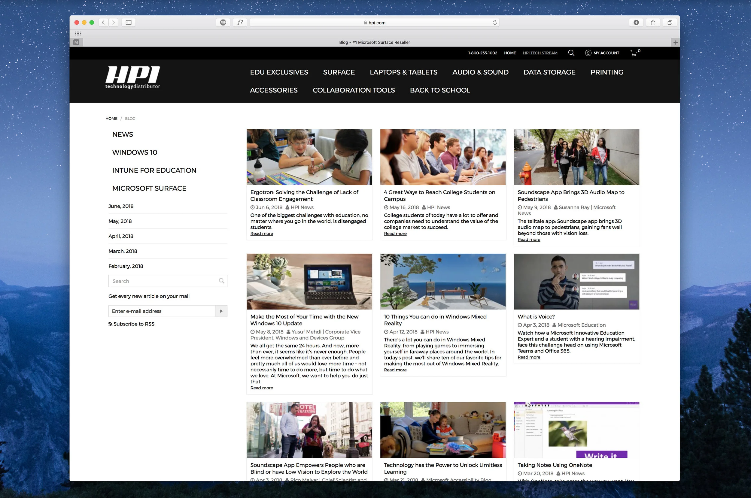Open the May, 2018 archive
Image resolution: width=751 pixels, height=498 pixels.
120,221
